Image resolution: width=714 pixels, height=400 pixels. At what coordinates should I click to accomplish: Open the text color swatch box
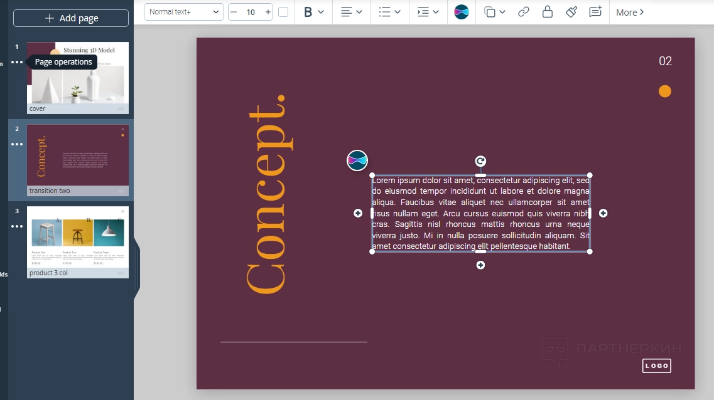(283, 12)
